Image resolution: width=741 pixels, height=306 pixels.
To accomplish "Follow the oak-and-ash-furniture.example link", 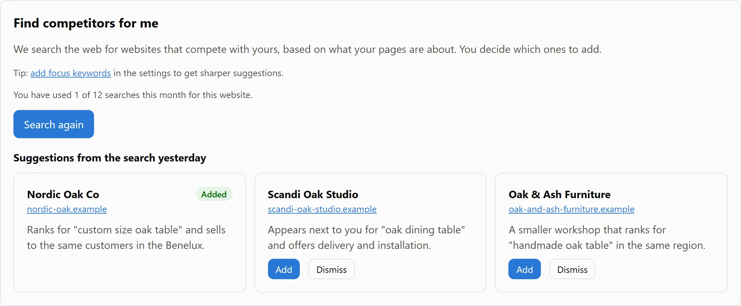I will 571,209.
